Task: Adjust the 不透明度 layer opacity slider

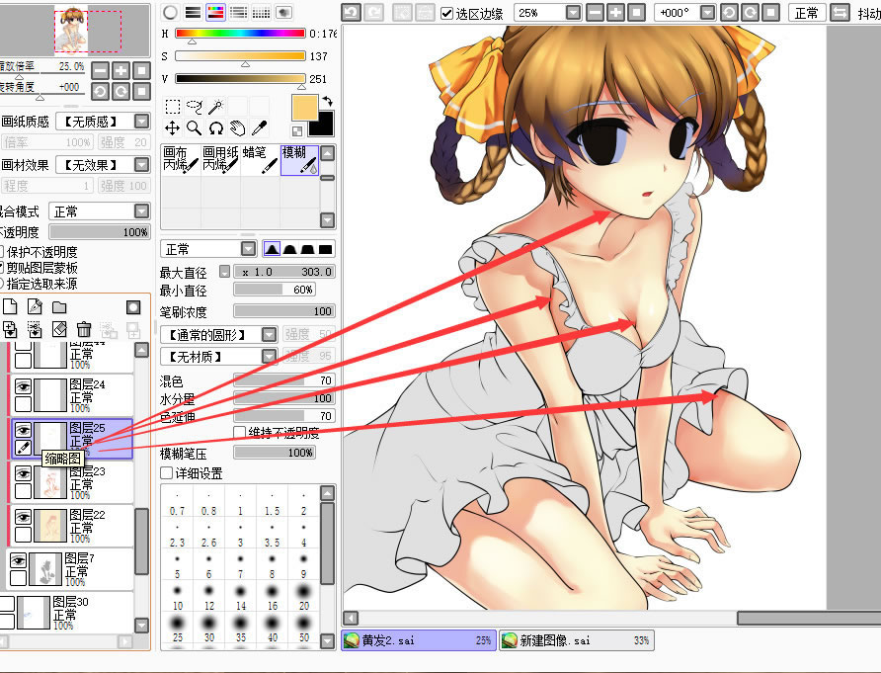Action: click(x=100, y=231)
